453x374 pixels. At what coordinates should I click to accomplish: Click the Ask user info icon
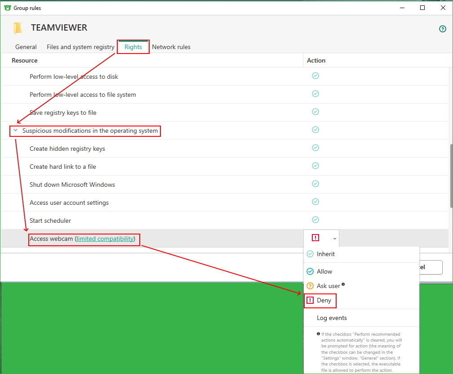(343, 284)
